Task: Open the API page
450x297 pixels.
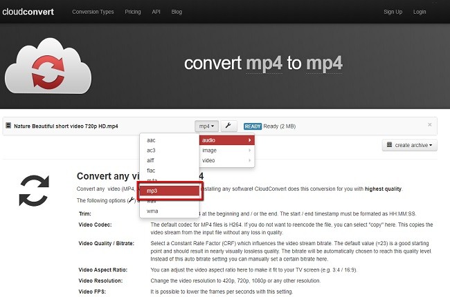Action: point(156,12)
